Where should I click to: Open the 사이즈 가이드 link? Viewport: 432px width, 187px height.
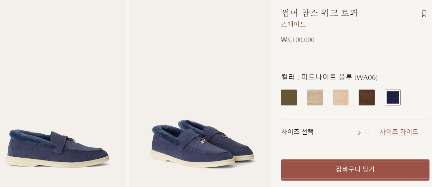click(399, 132)
